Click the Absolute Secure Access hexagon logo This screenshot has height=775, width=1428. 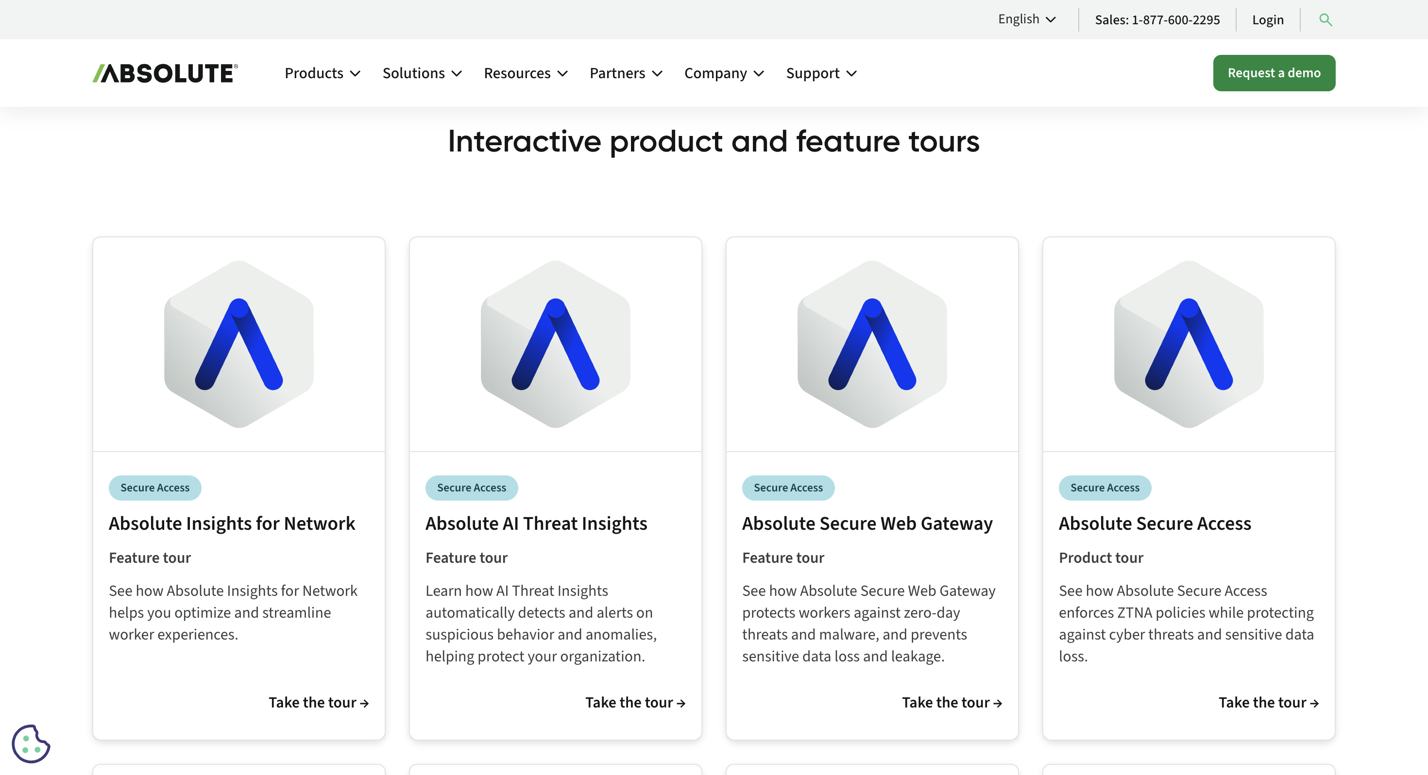point(1189,345)
